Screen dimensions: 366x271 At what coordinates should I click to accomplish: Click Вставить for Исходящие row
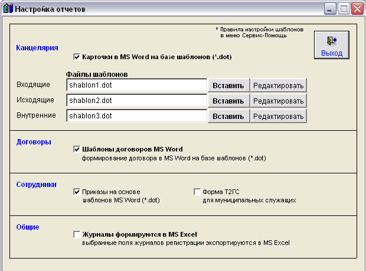click(x=228, y=101)
